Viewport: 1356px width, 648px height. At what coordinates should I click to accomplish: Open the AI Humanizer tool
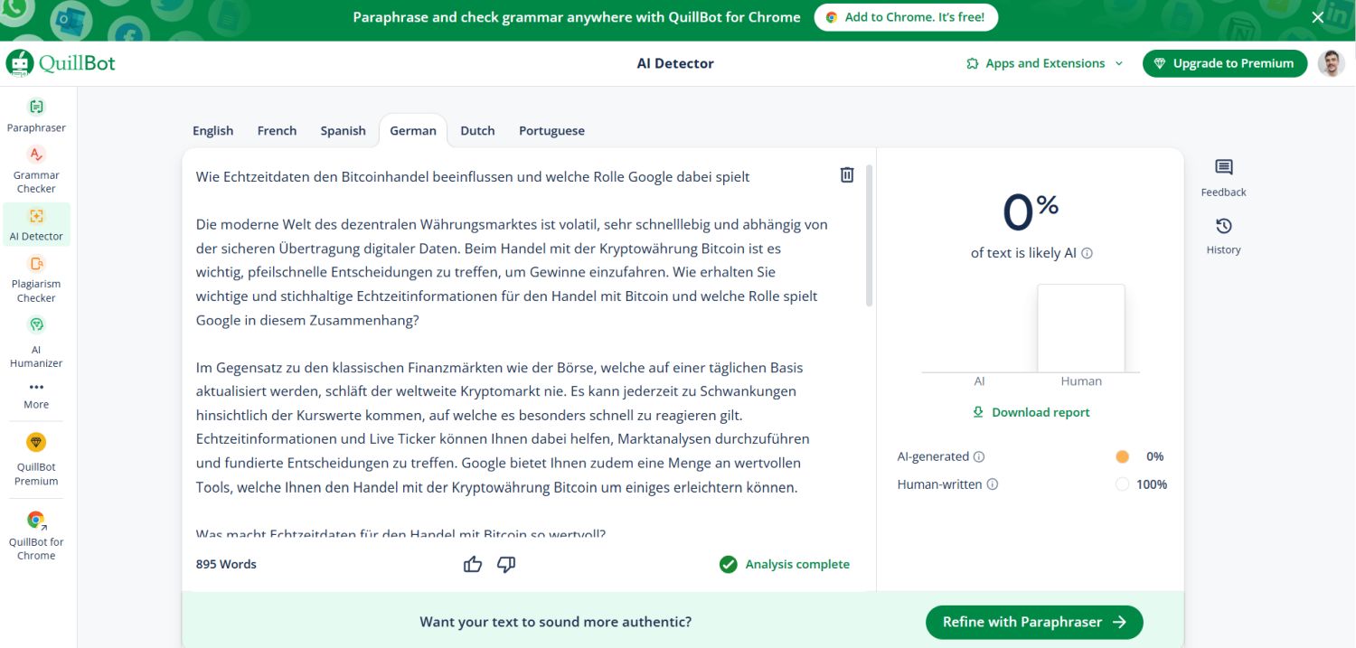coord(36,324)
